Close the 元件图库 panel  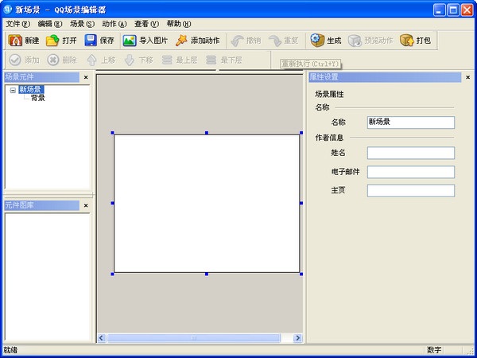click(x=86, y=205)
